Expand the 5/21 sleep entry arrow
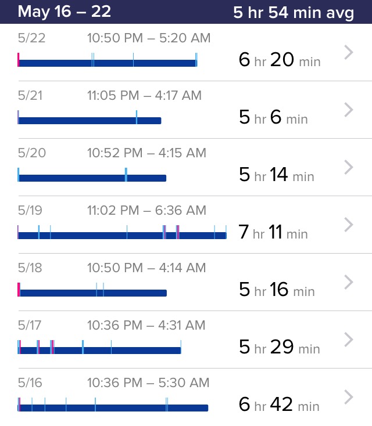Image resolution: width=372 pixels, height=426 pixels. 349,110
